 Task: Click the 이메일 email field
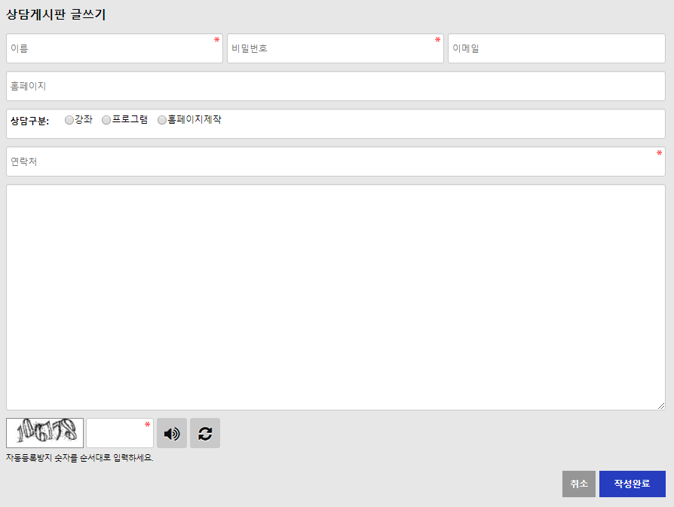(x=556, y=48)
